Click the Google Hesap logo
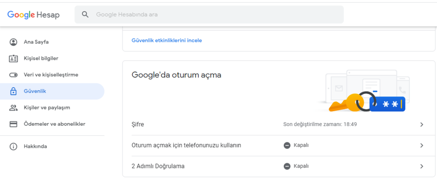Viewport: 437px width, 179px height. point(33,15)
